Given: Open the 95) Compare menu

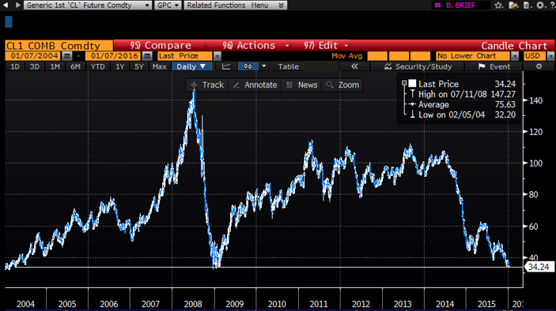Looking at the screenshot, I should click(x=161, y=45).
